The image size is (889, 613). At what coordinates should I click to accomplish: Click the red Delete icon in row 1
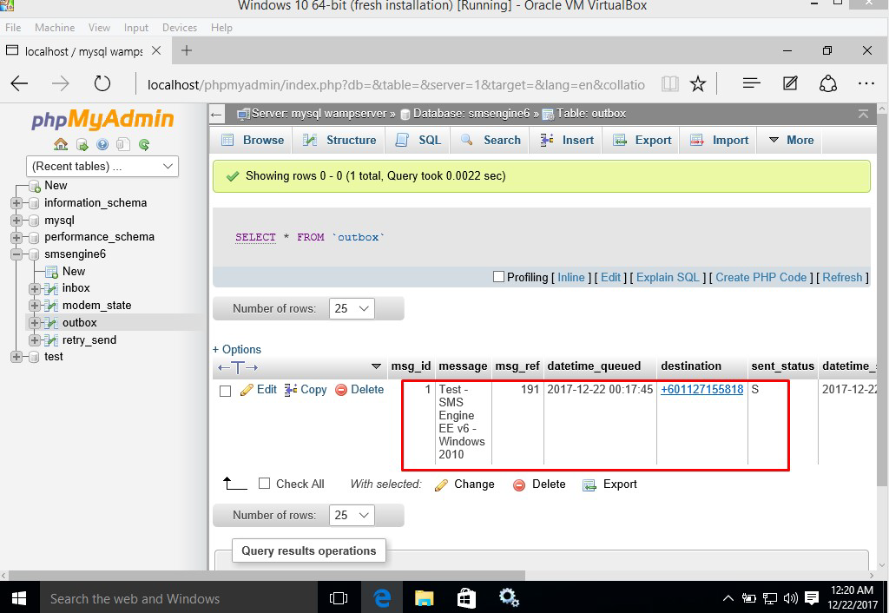coord(341,390)
